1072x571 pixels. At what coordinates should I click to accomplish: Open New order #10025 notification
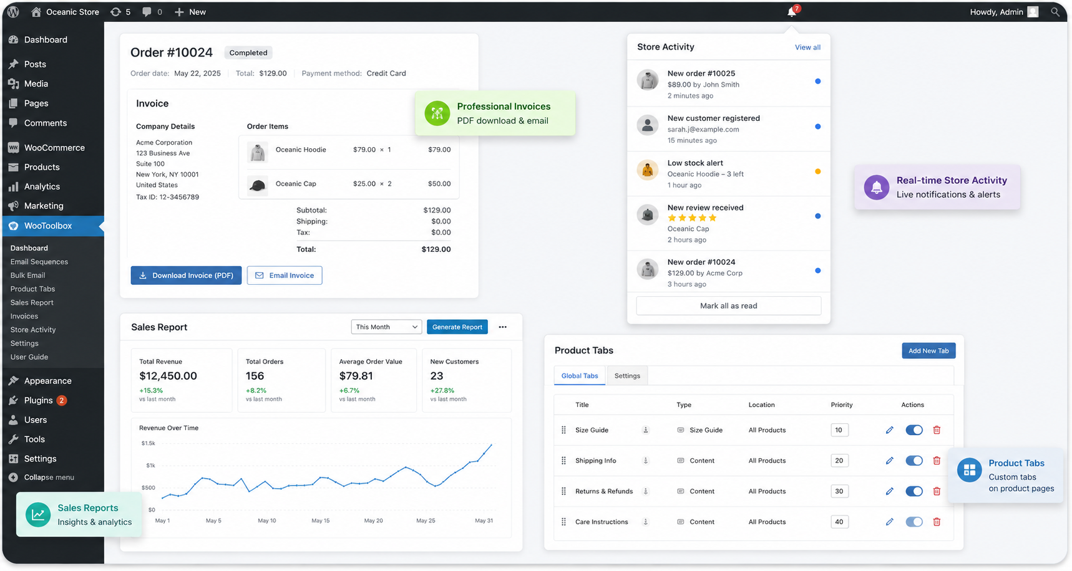pos(728,84)
